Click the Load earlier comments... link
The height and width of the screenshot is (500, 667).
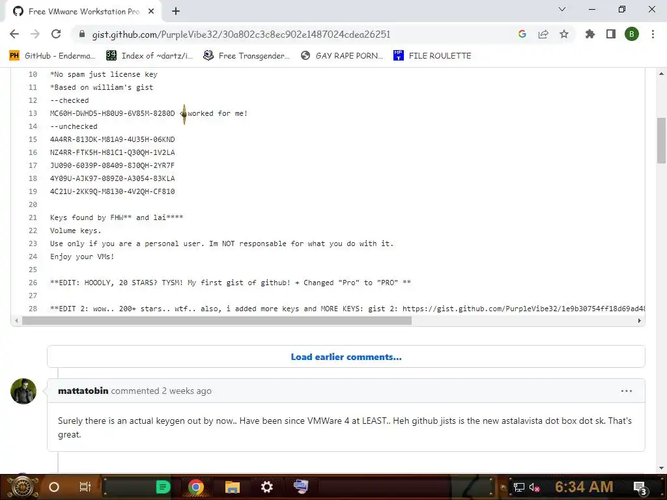(346, 357)
